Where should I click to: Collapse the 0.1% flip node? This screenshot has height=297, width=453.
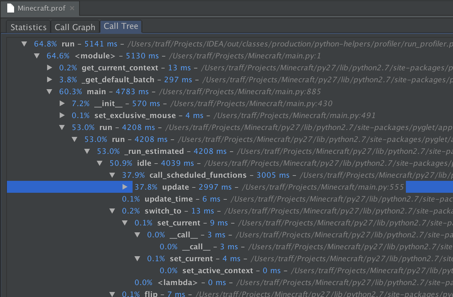click(112, 294)
